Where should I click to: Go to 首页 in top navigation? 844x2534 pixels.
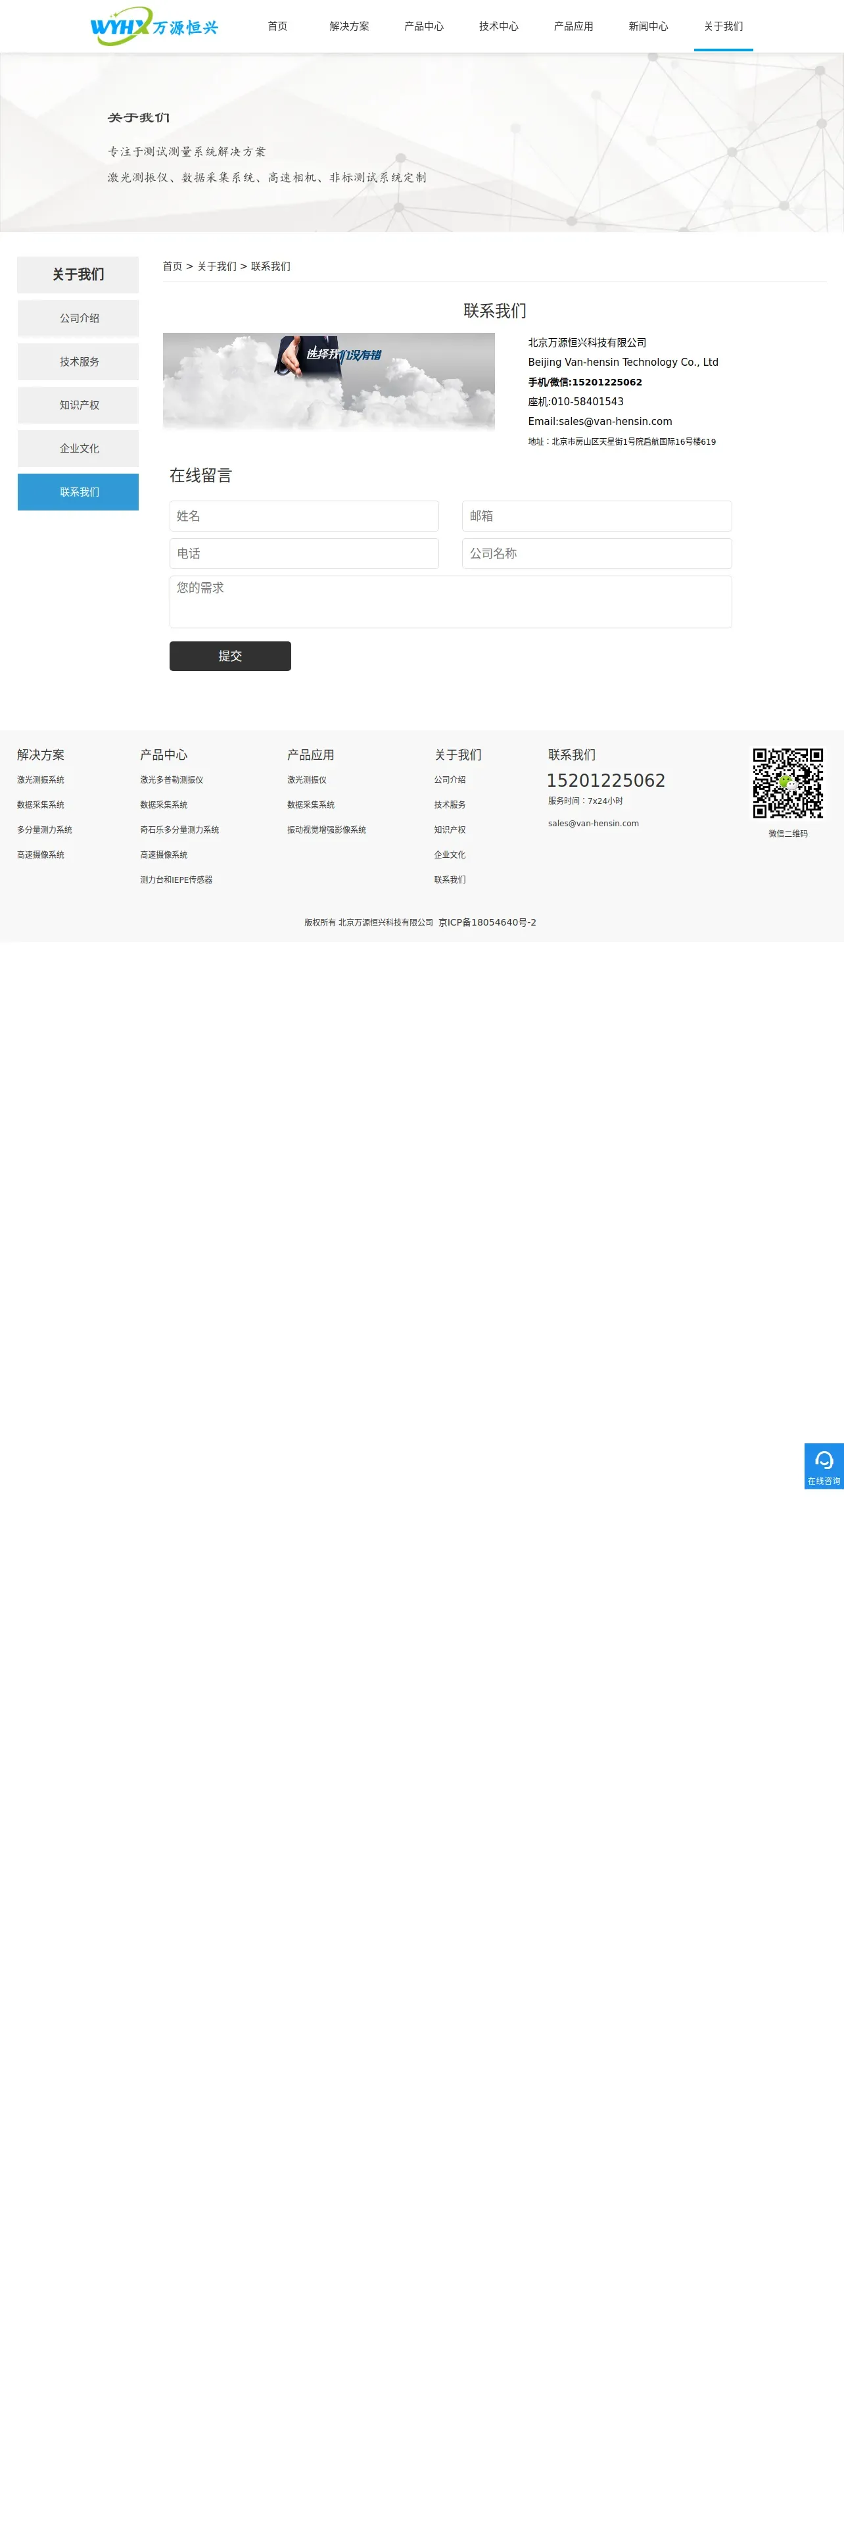click(278, 26)
